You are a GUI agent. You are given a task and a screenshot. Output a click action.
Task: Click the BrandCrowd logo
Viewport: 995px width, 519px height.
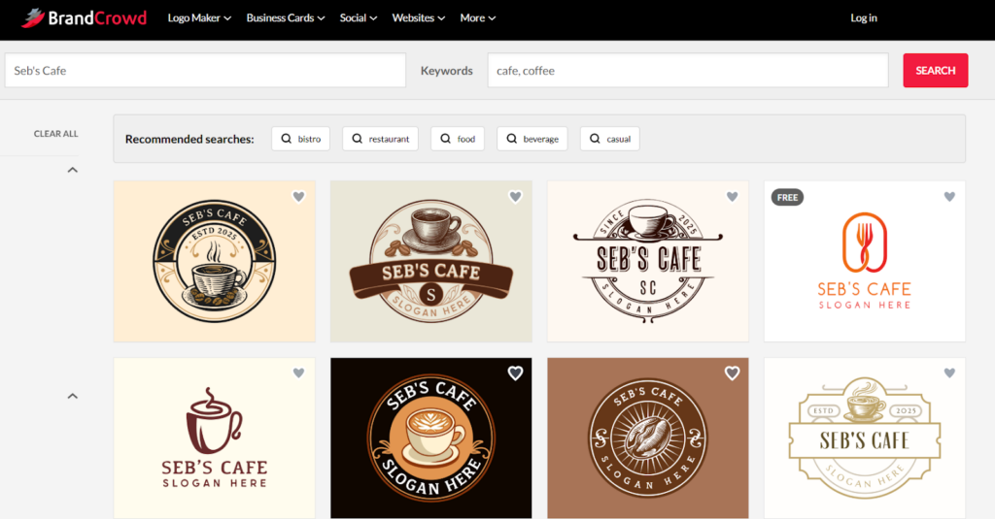tap(85, 17)
